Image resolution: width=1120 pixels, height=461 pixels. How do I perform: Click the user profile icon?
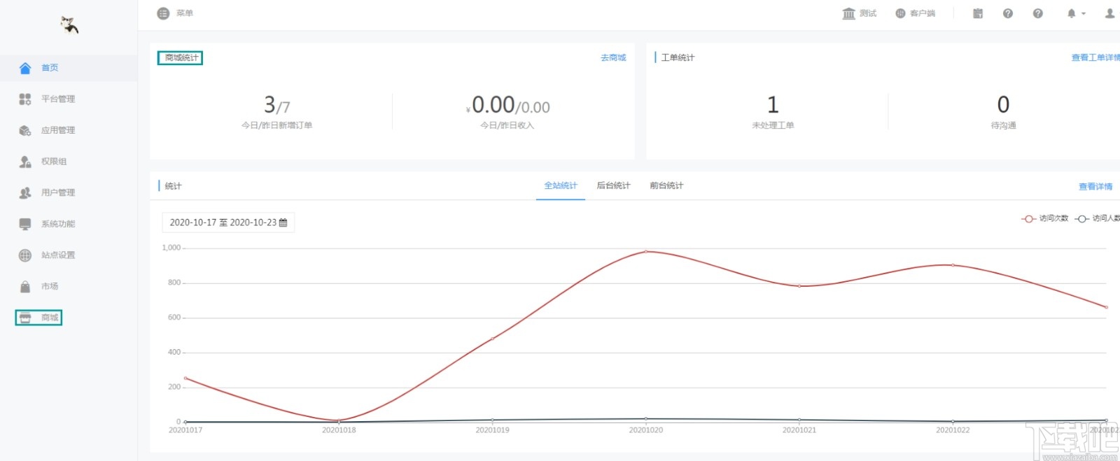tap(1109, 13)
